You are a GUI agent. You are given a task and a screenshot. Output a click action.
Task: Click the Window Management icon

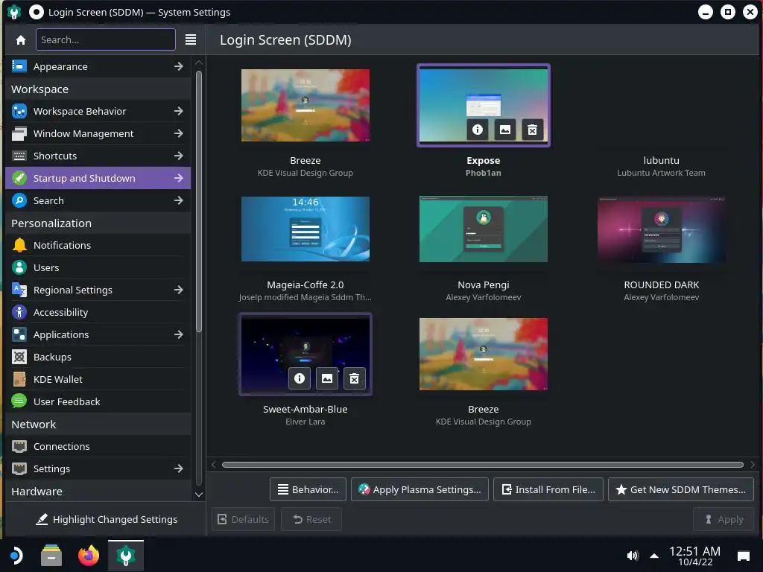(x=19, y=133)
